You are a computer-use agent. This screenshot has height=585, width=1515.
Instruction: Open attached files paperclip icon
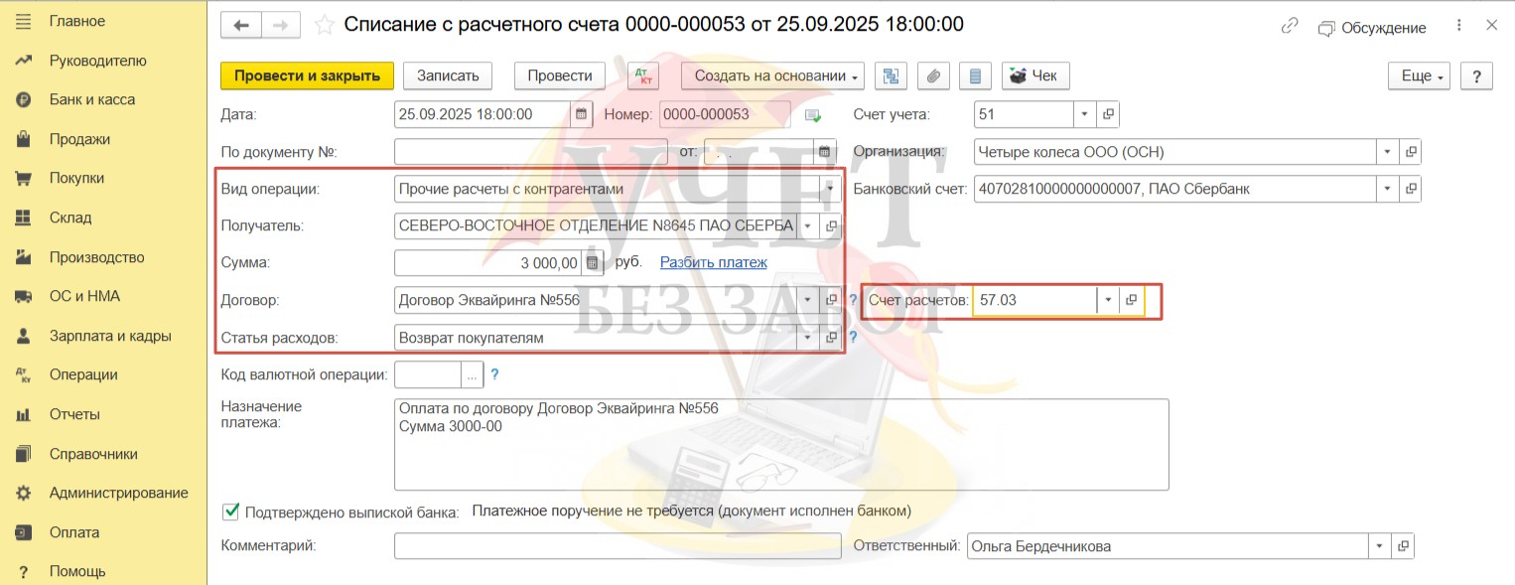coord(933,75)
